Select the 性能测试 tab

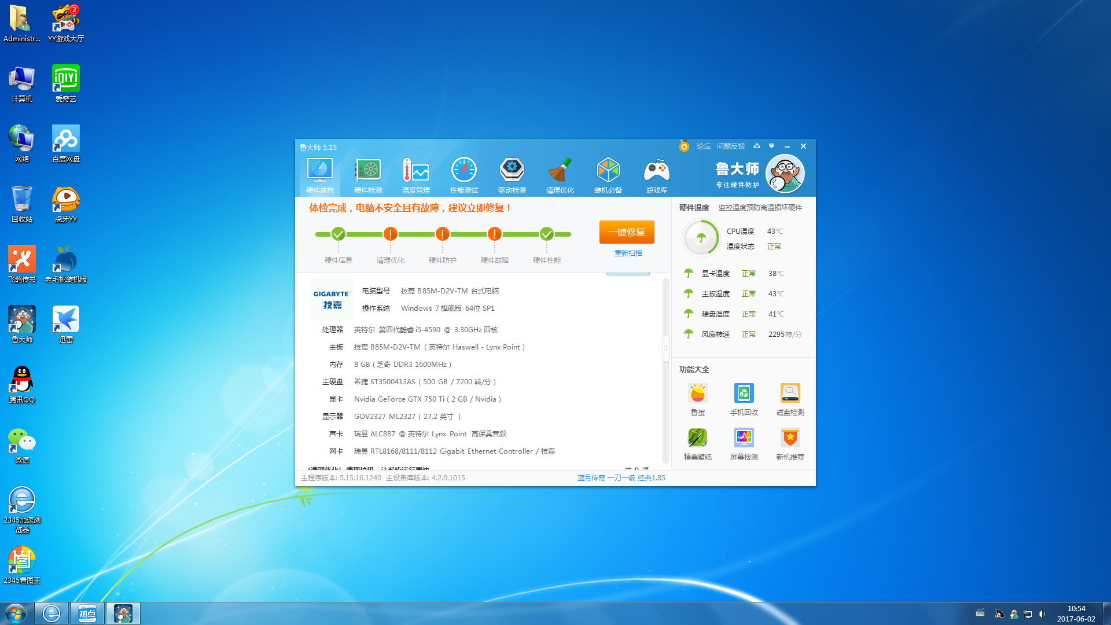click(x=464, y=176)
